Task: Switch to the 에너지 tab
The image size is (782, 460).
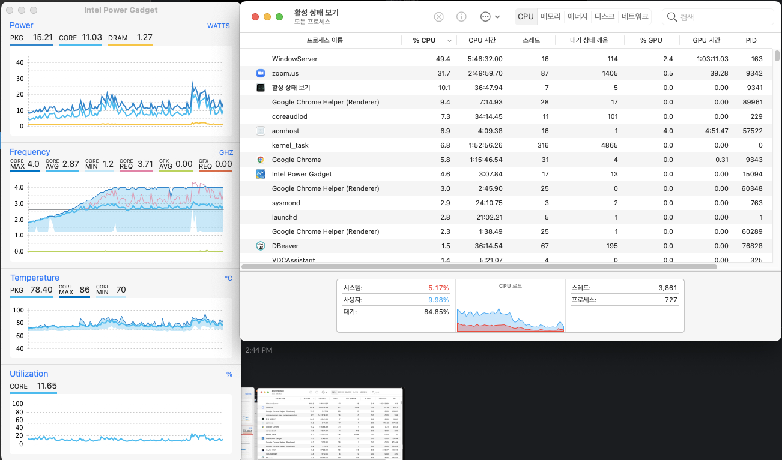Action: tap(577, 17)
